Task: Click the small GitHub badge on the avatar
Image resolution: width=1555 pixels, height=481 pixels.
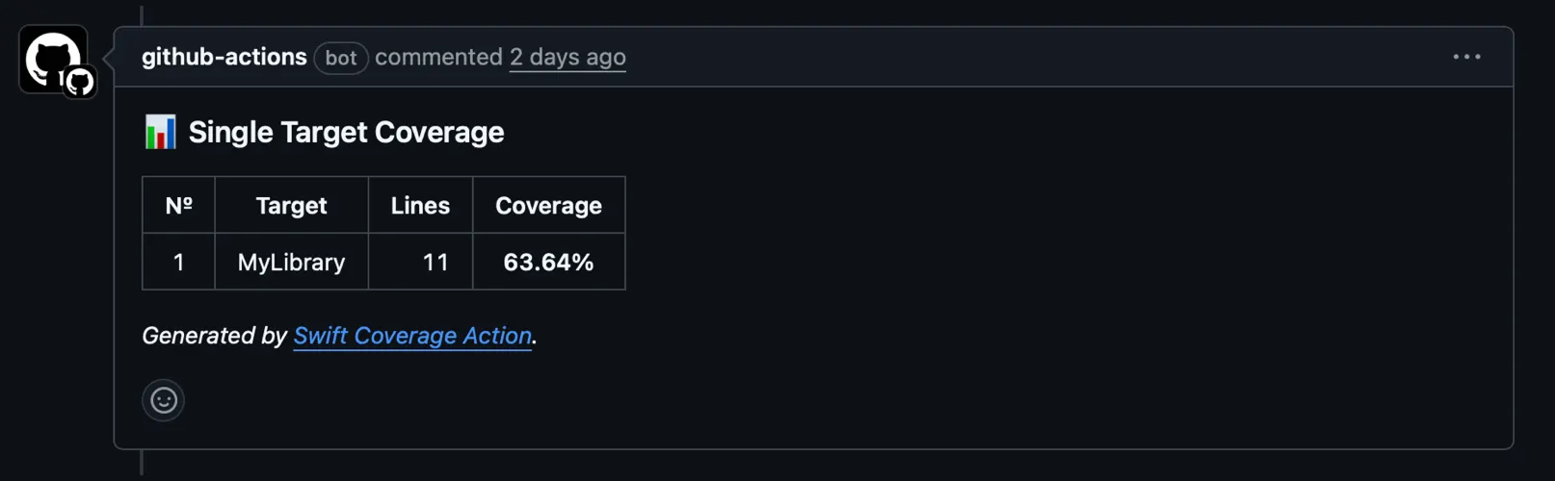Action: 80,82
